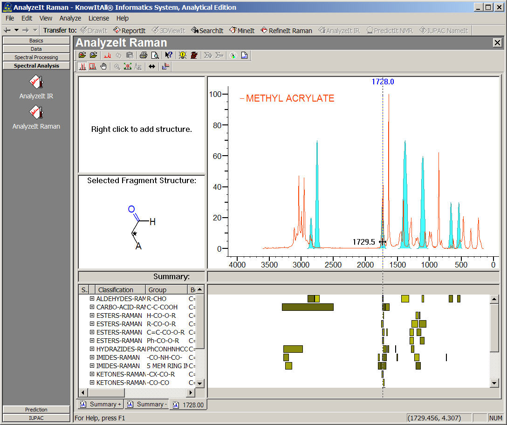
Task: Click the overlay spectra chart icon
Action: click(165, 67)
